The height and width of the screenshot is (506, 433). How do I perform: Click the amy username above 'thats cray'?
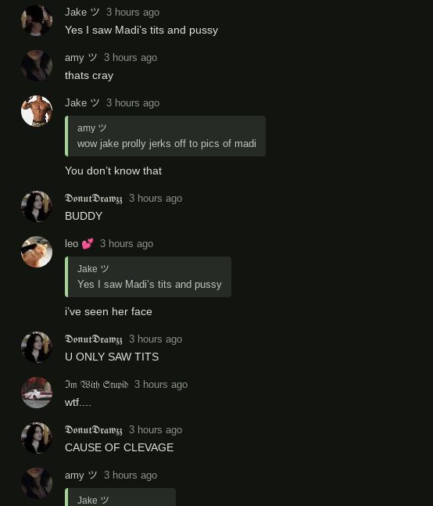pyautogui.click(x=81, y=58)
